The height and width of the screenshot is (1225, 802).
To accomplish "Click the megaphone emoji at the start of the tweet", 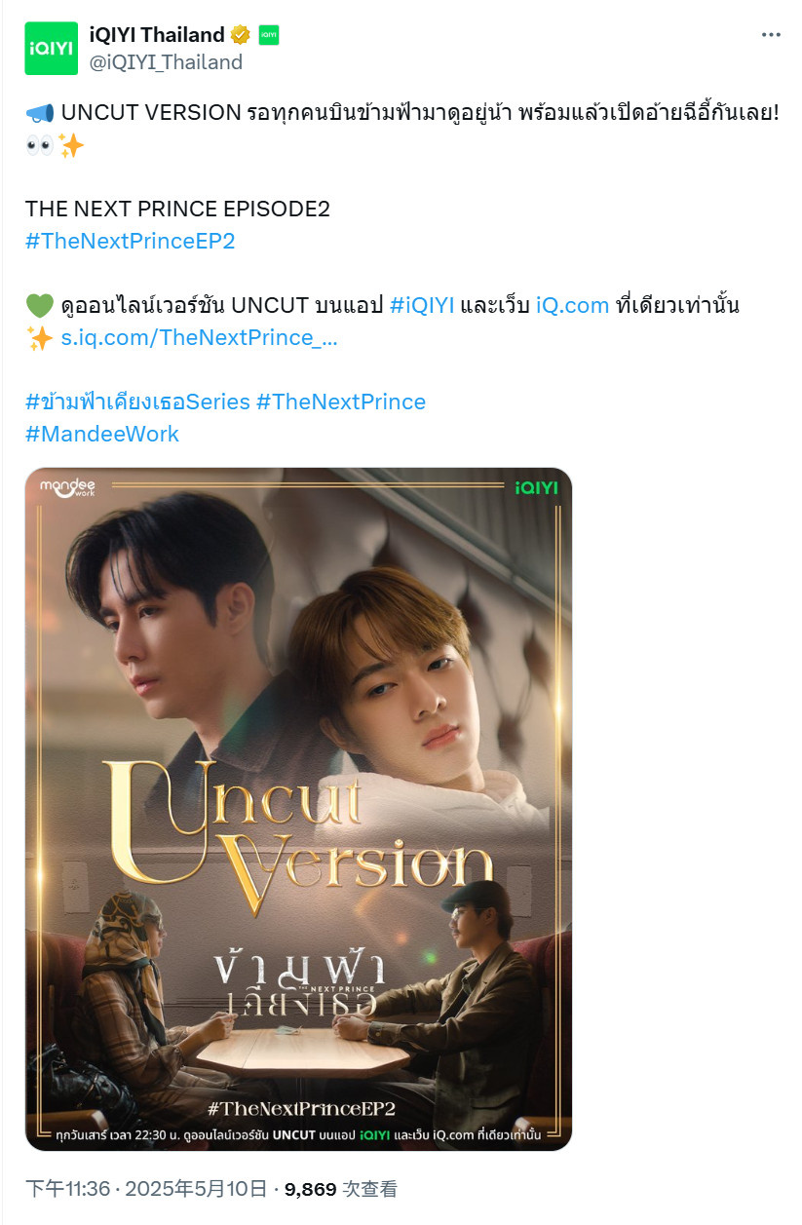I will tap(41, 112).
